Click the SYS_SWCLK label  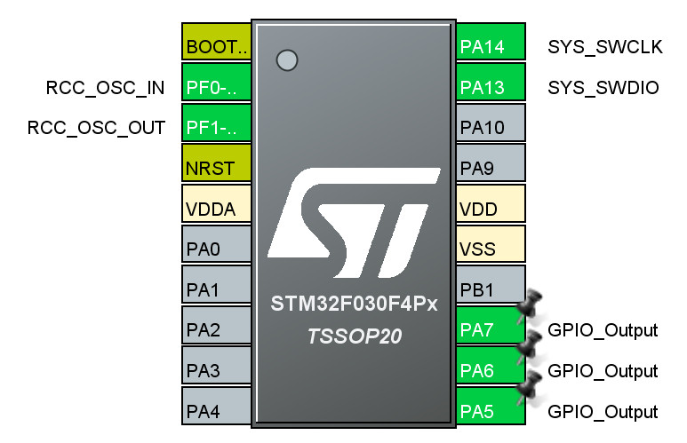tap(605, 47)
